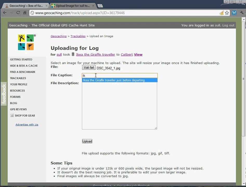Go to Find a Benchmark
The height and width of the screenshot is (187, 246).
pyautogui.click(x=23, y=72)
